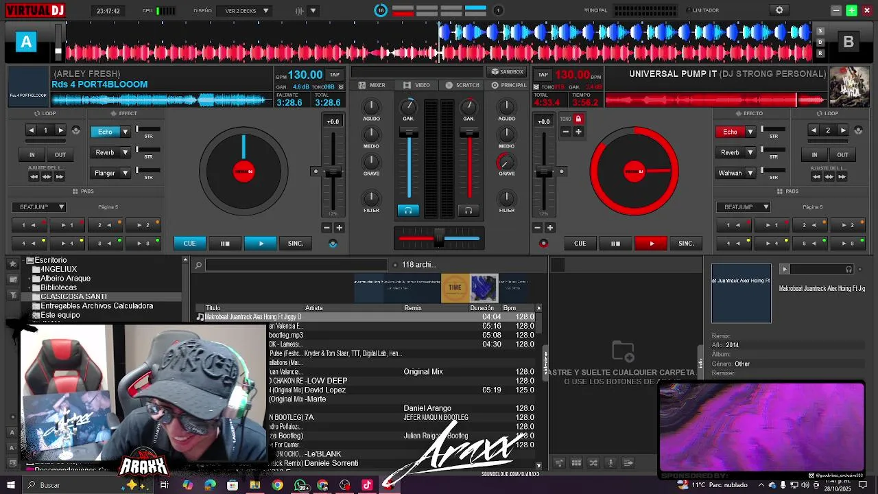Open Microsoft Edge from taskbar
The width and height of the screenshot is (878, 494).
[x=210, y=485]
